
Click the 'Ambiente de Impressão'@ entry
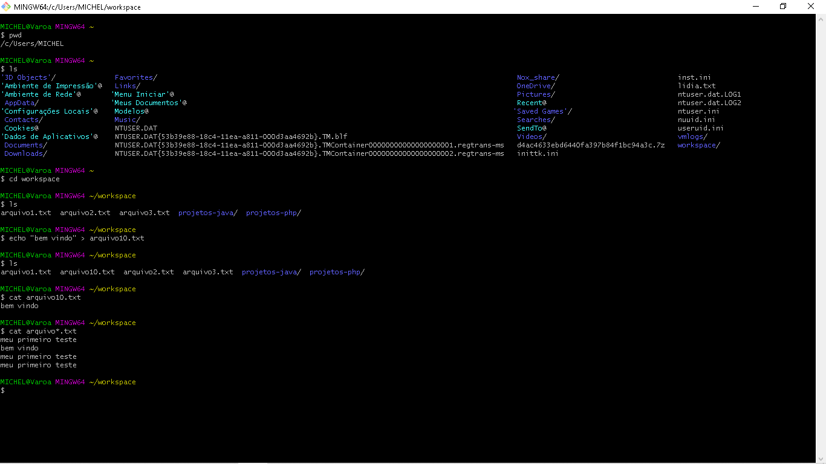tap(51, 86)
